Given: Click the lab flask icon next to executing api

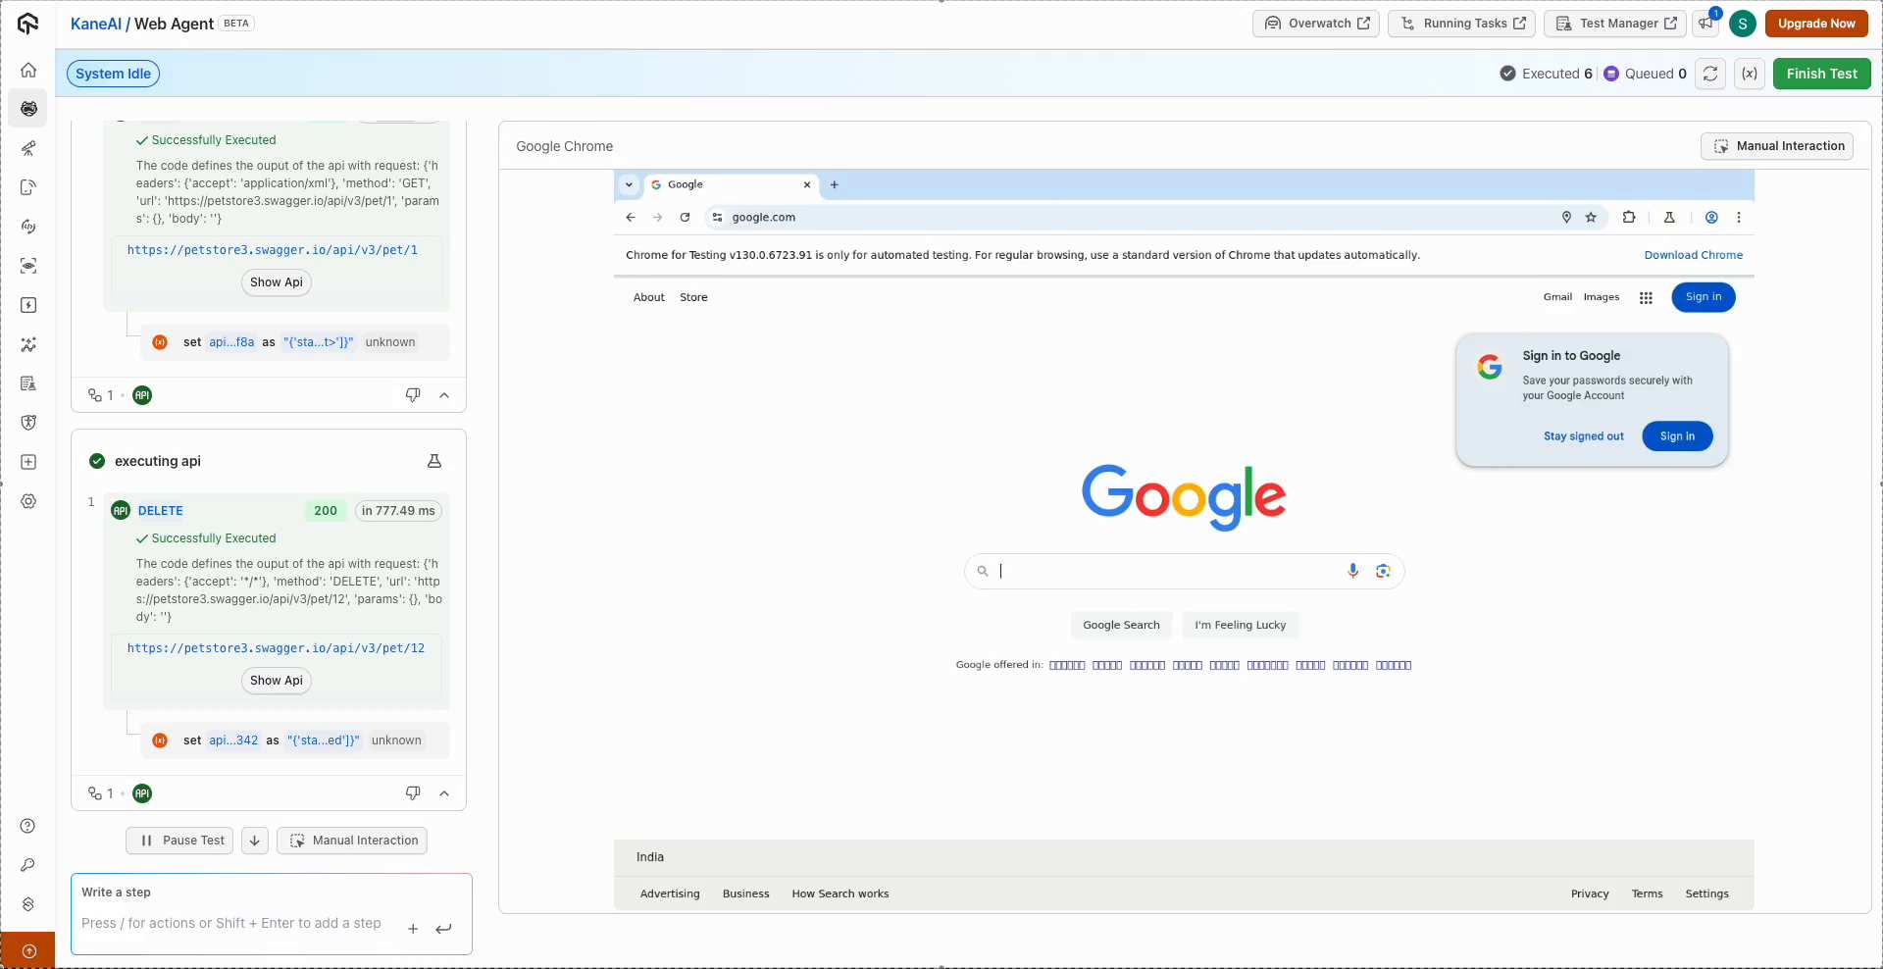Looking at the screenshot, I should [433, 461].
